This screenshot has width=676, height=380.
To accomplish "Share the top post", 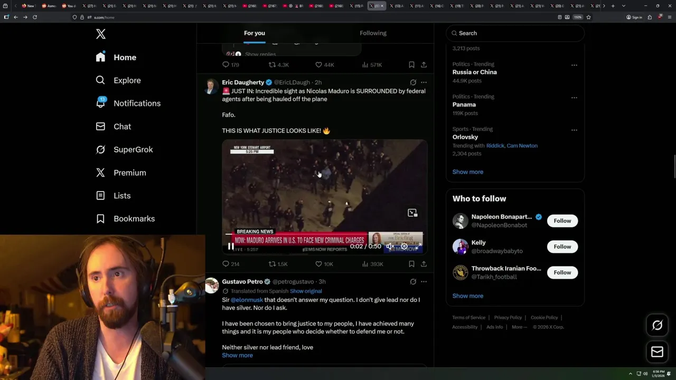I will click(x=424, y=65).
